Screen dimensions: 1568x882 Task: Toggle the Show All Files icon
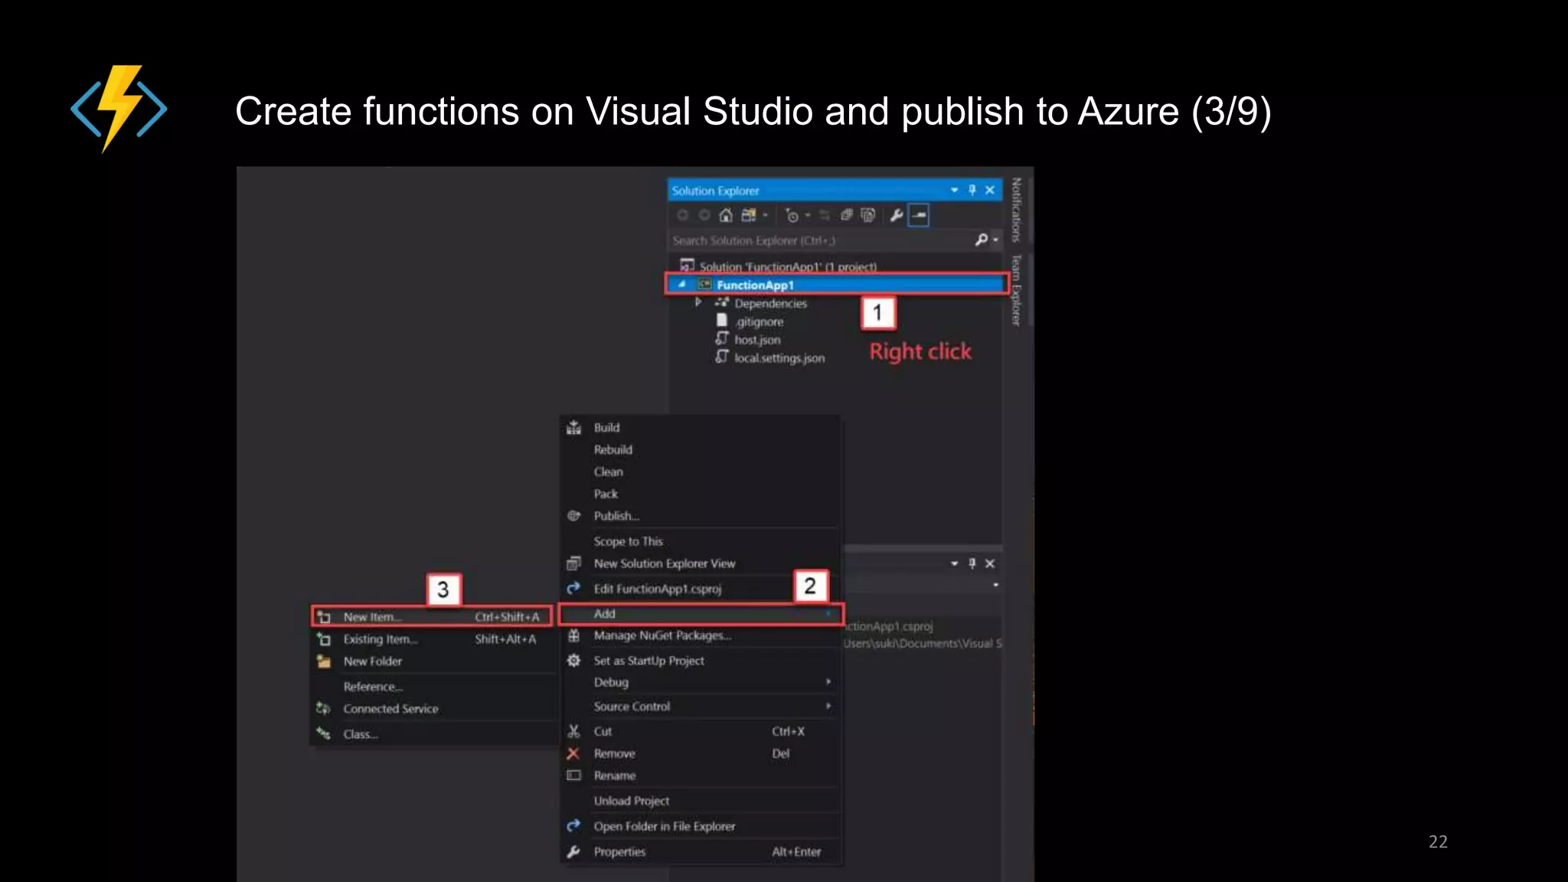[x=867, y=215]
